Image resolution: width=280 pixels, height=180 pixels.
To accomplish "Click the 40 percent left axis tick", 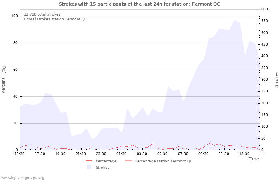I will (16, 96).
